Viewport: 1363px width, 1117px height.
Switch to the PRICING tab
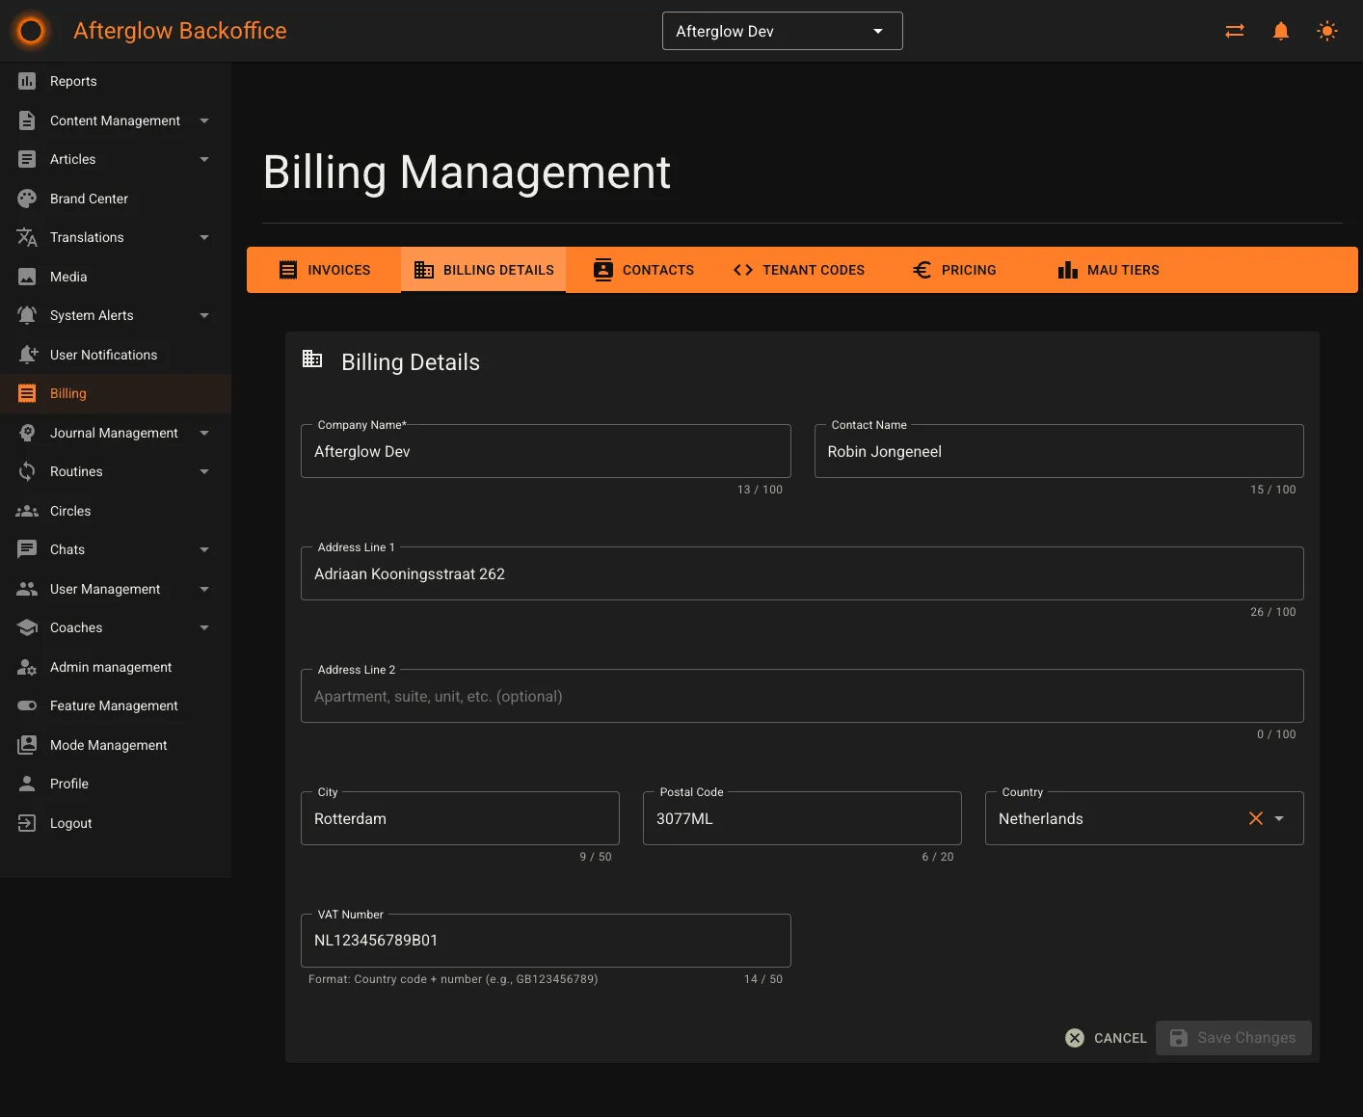[x=953, y=270]
